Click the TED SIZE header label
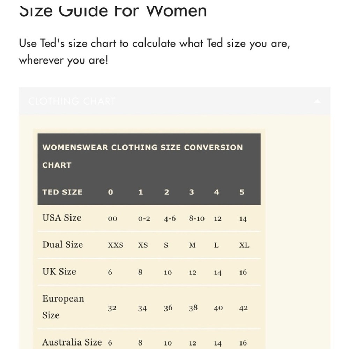This screenshot has width=349, height=349. (62, 192)
